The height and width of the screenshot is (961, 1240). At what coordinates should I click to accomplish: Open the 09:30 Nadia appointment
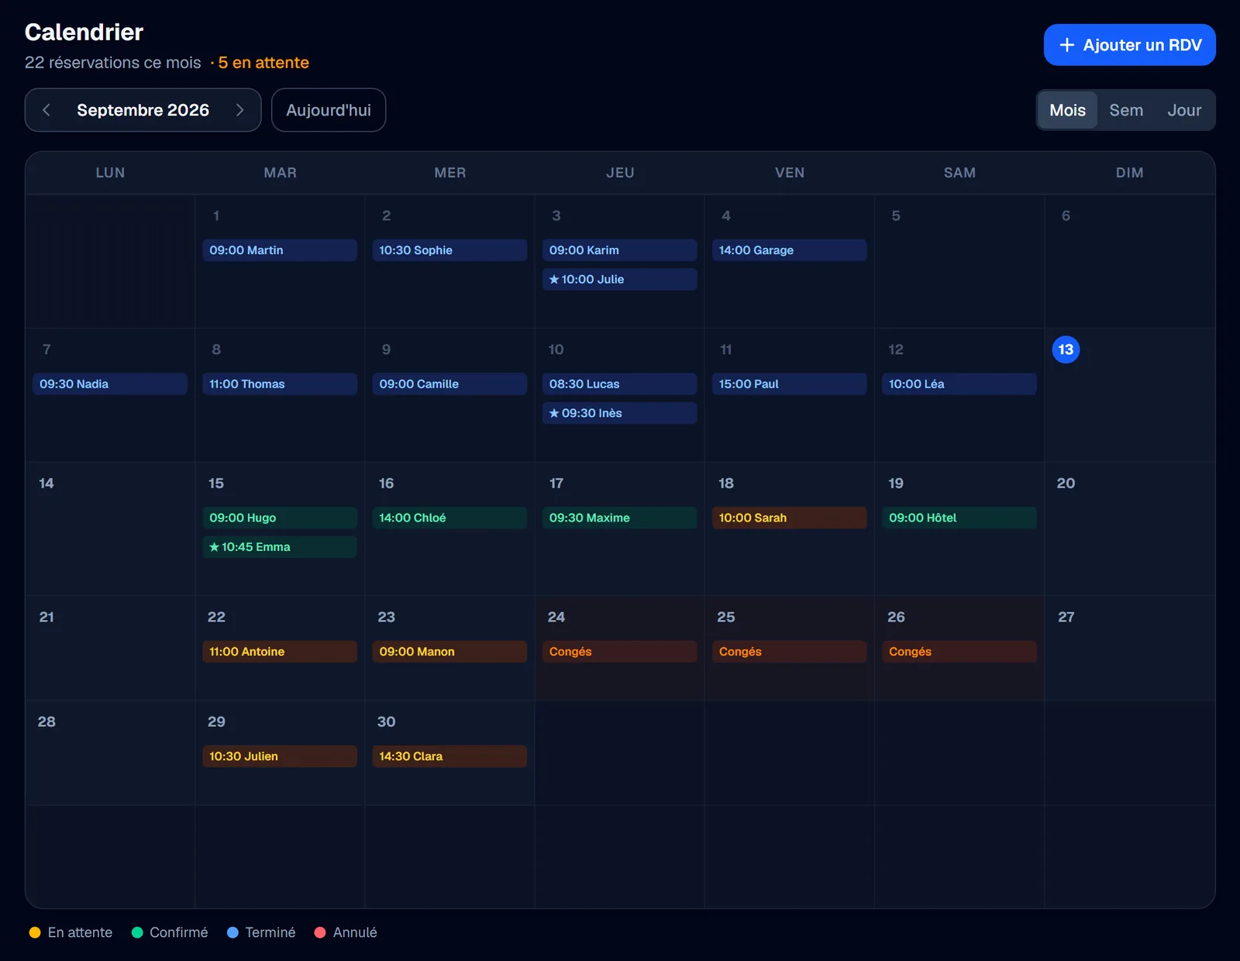click(x=110, y=384)
